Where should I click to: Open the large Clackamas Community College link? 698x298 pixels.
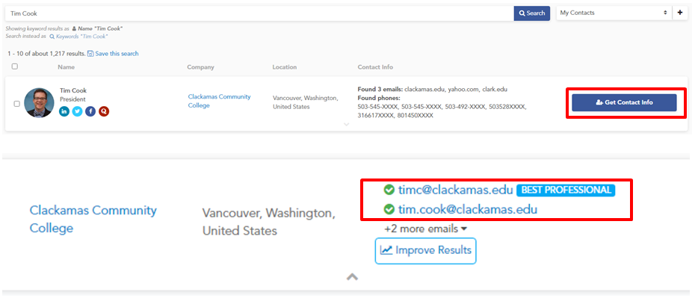[93, 220]
